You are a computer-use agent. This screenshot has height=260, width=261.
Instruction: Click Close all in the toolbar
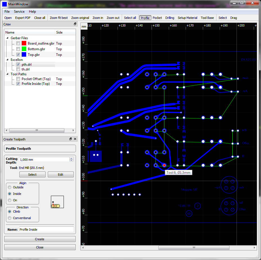pyautogui.click(x=40, y=18)
